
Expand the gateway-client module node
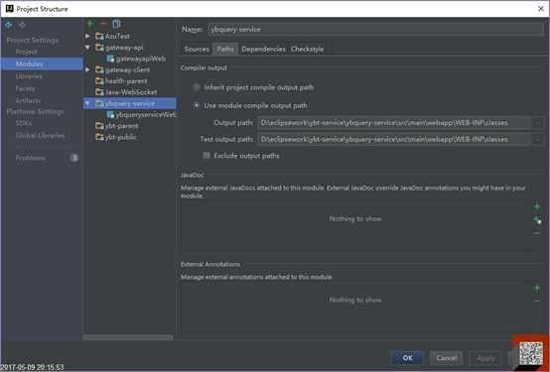tap(87, 69)
